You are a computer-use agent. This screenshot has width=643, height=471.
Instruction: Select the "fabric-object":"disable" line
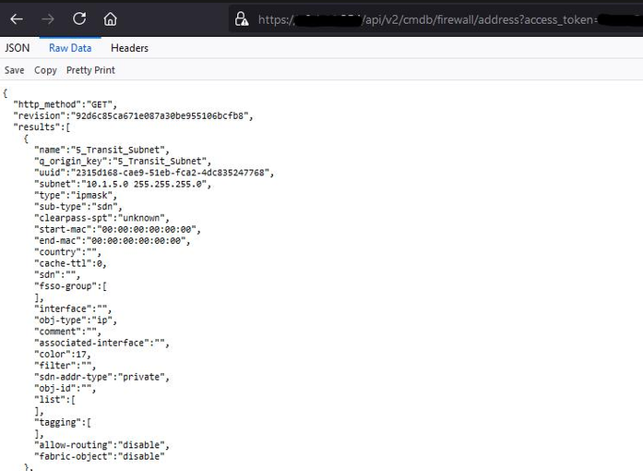[x=100, y=456]
